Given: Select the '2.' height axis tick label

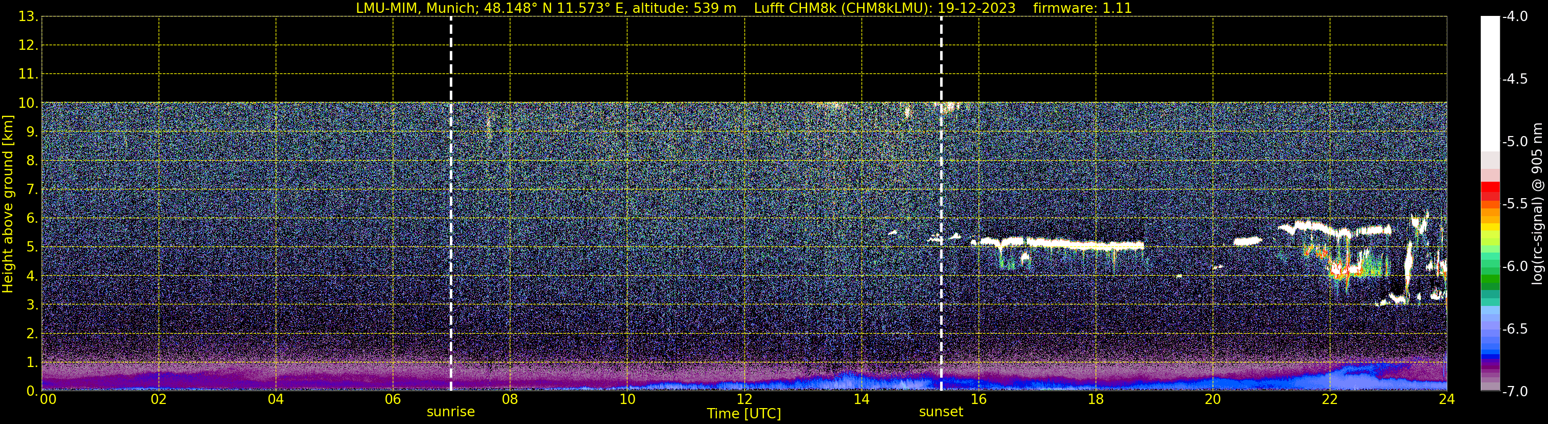Looking at the screenshot, I should pyautogui.click(x=32, y=333).
